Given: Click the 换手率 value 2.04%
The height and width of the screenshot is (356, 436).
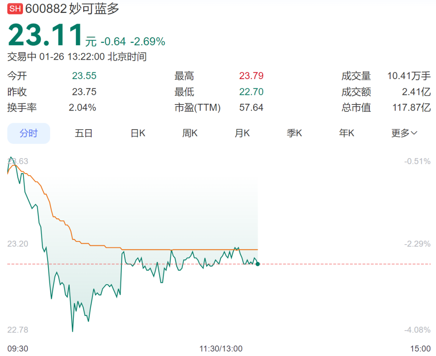Looking at the screenshot, I should click(83, 108).
